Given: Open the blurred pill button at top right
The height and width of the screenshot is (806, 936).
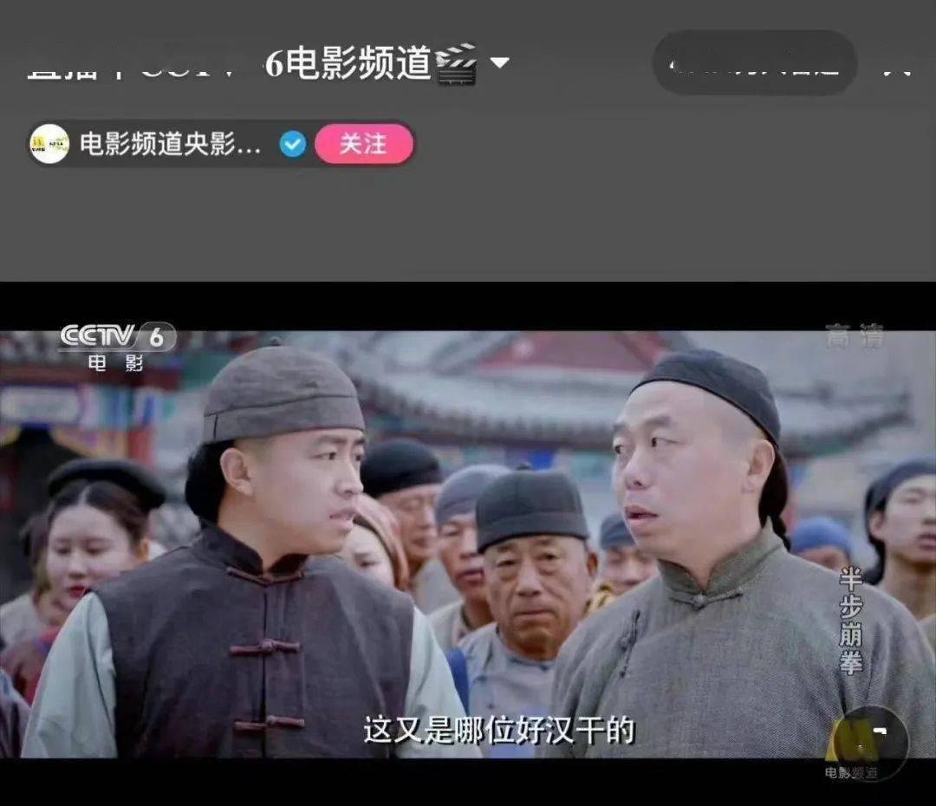Looking at the screenshot, I should point(754,63).
